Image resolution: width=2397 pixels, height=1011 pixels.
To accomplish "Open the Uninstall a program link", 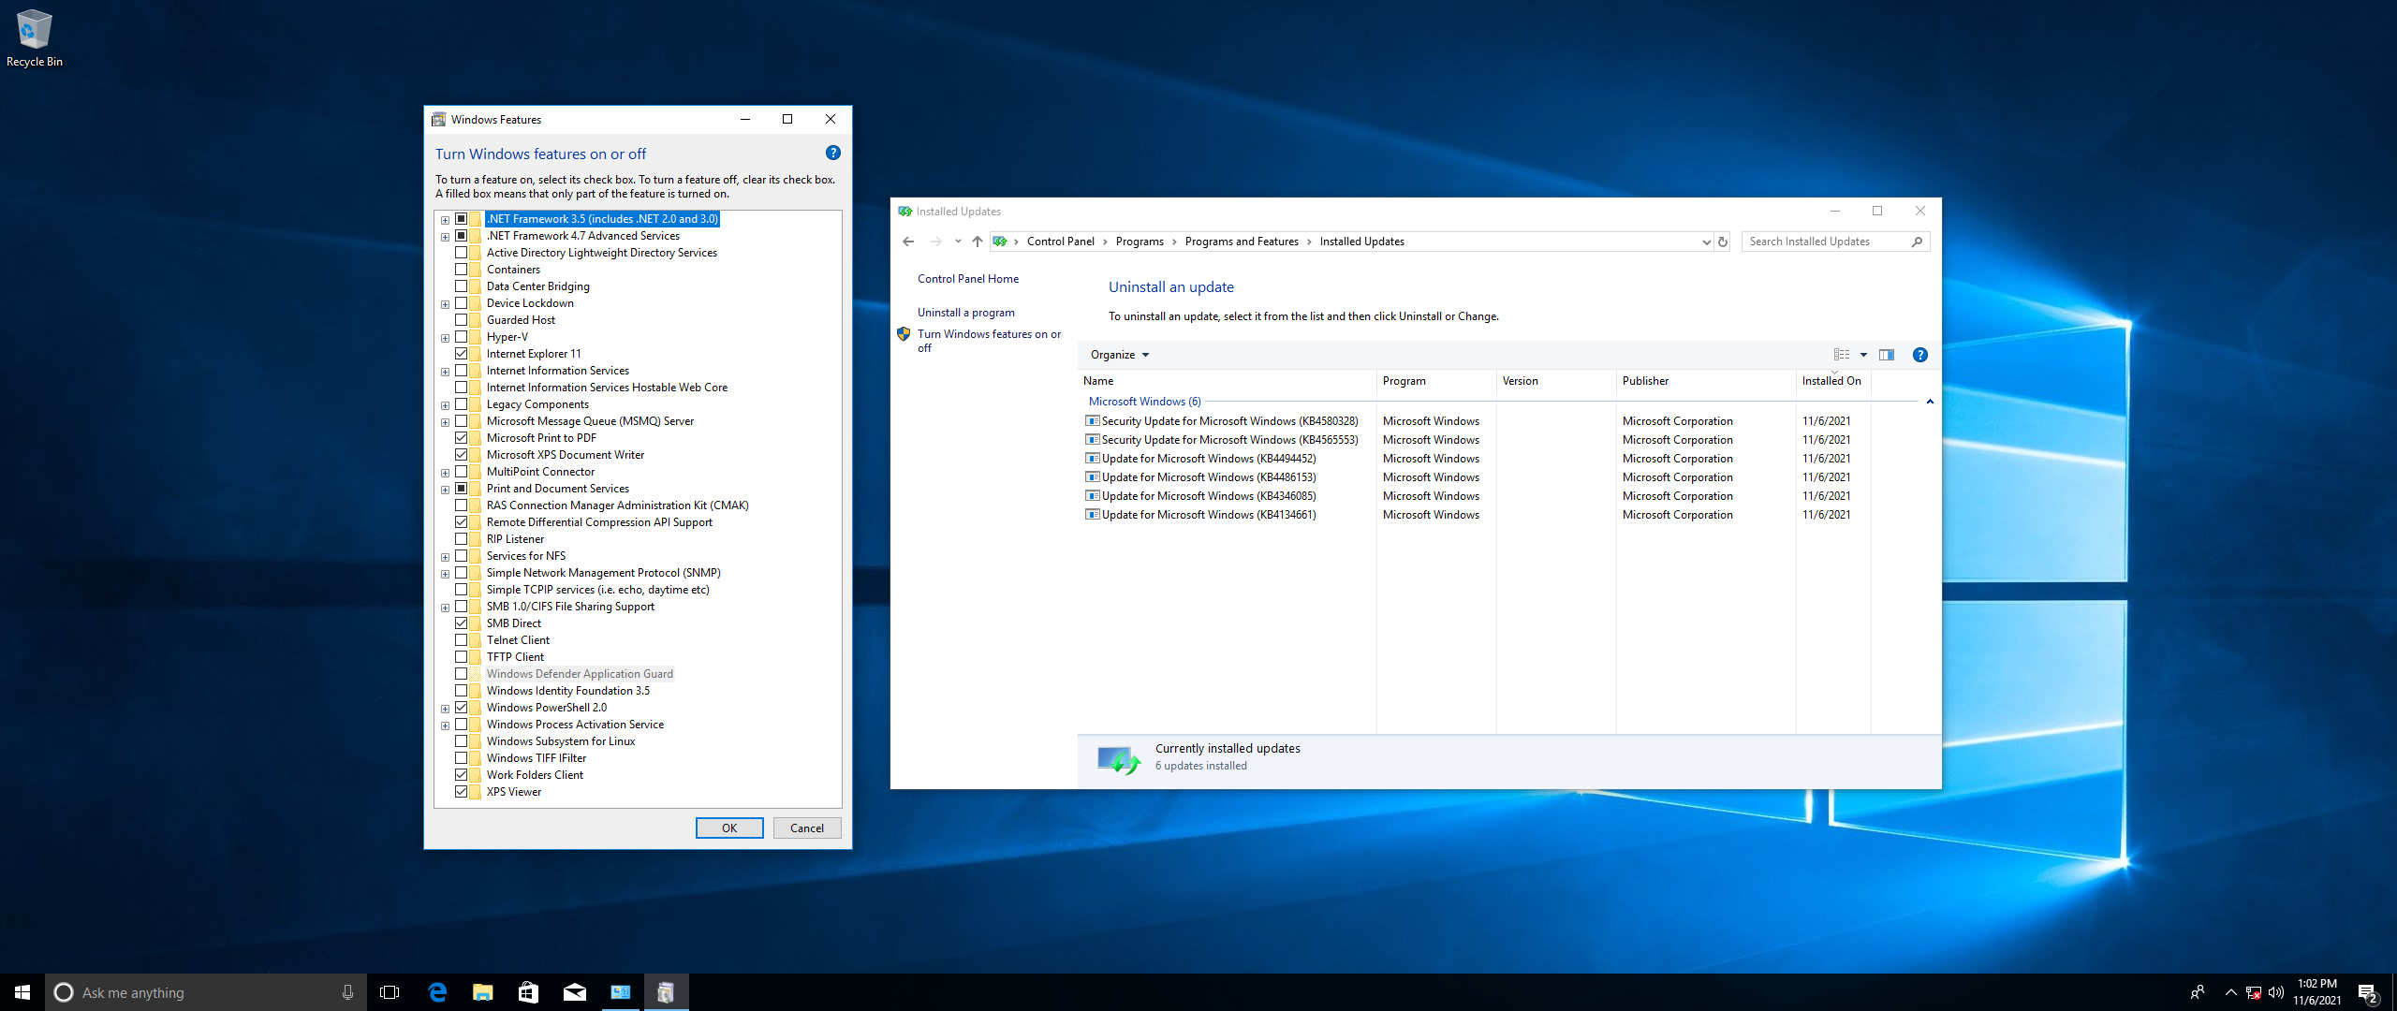I will tap(966, 313).
